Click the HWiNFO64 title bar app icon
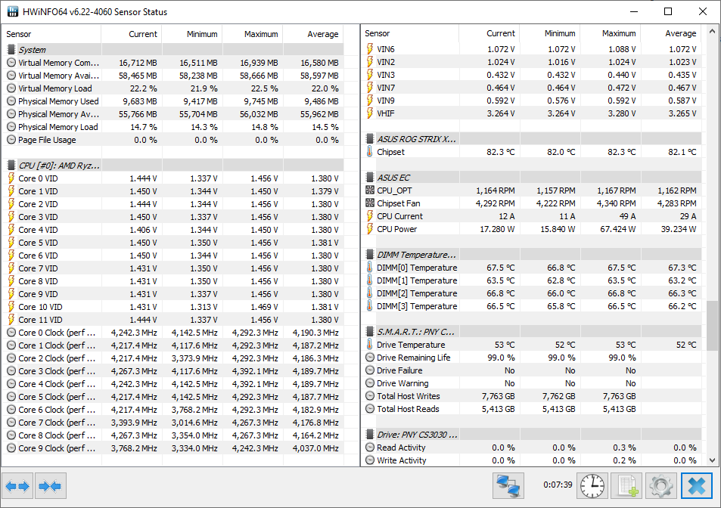 point(12,11)
